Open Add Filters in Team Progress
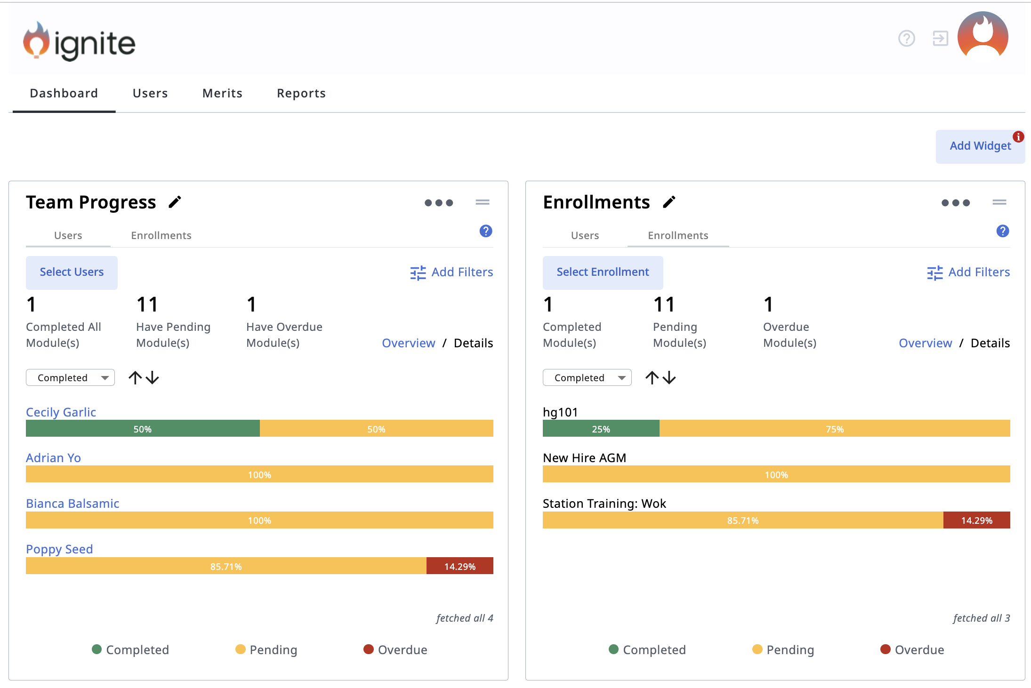Screen dimensions: 1031x688 tap(451, 272)
